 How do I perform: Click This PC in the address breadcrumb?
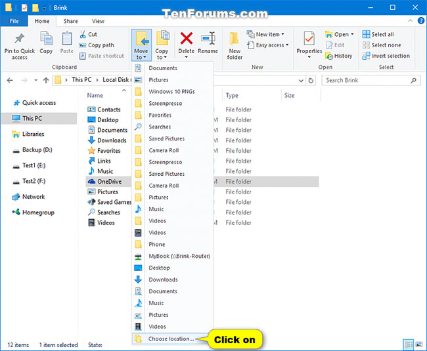tap(81, 80)
